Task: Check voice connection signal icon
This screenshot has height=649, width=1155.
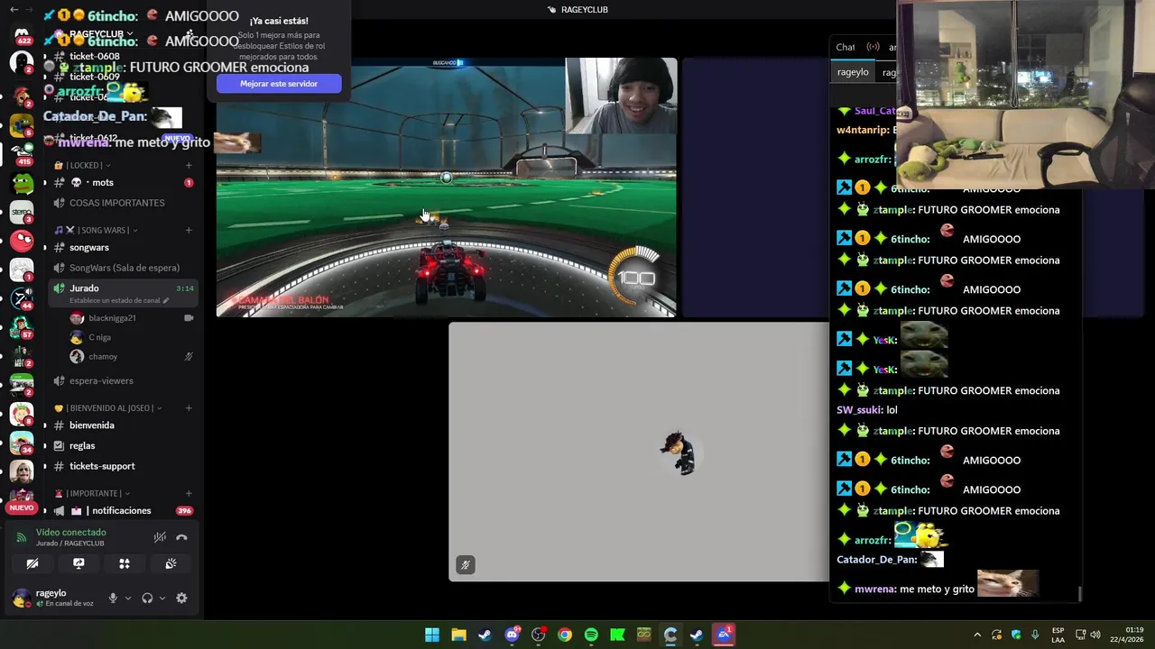Action: click(x=22, y=537)
